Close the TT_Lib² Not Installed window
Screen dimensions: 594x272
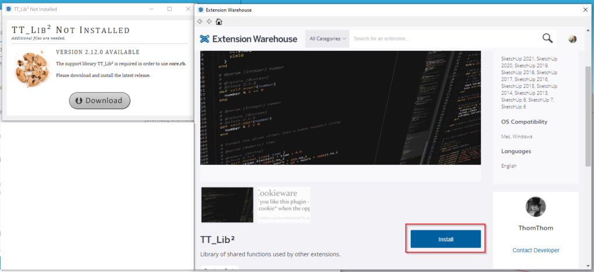click(188, 9)
